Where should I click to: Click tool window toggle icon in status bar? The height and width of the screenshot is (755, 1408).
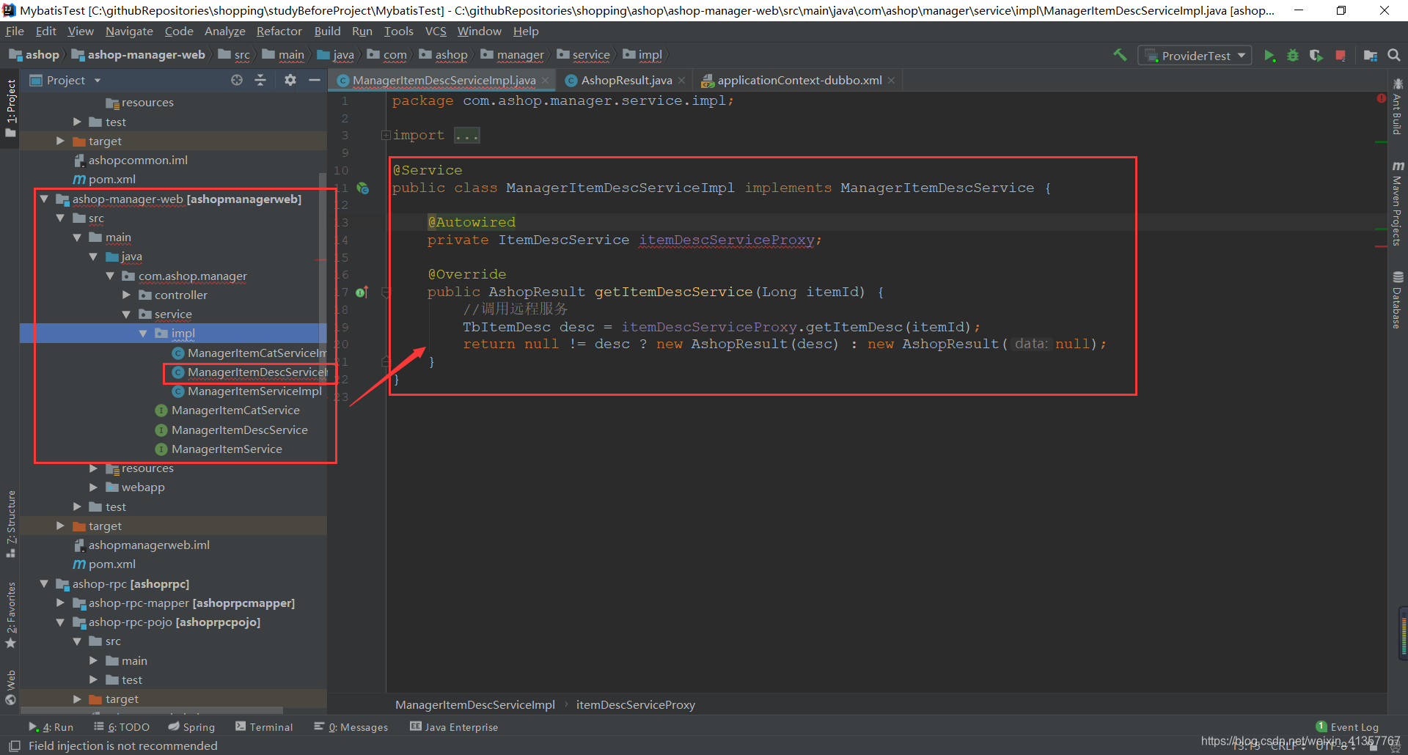(14, 745)
